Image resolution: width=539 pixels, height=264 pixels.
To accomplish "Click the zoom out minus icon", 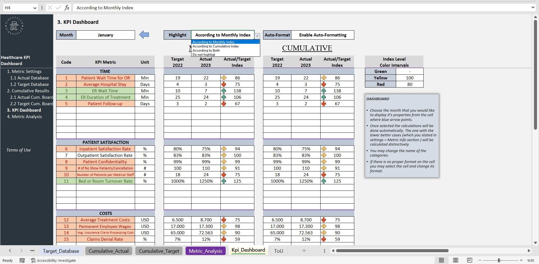I will pos(480,260).
